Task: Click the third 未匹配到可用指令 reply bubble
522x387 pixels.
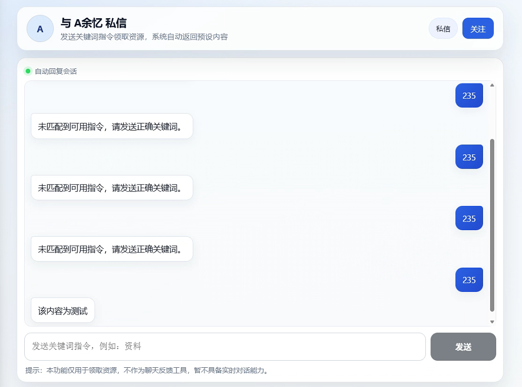Action: click(112, 249)
